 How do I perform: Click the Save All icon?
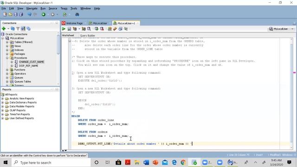coord(21,14)
